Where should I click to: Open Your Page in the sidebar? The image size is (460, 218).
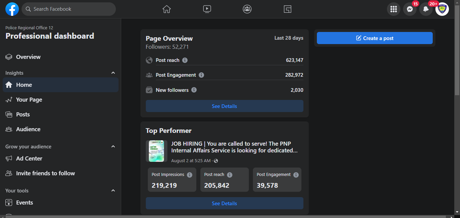[29, 100]
